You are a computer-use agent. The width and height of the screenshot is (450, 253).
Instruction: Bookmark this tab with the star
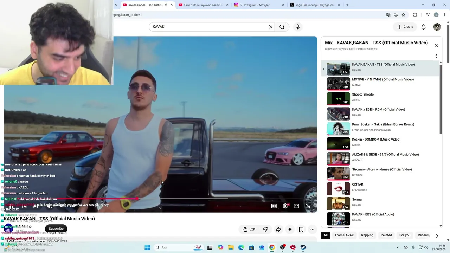point(403,15)
